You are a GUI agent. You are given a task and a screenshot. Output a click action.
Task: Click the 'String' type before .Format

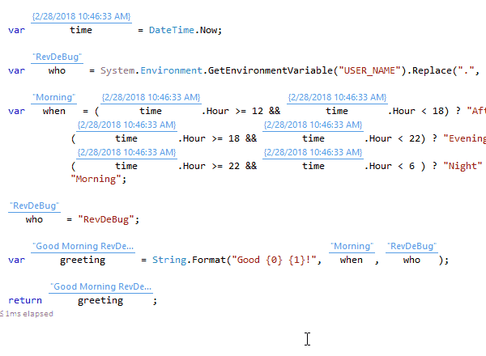[x=169, y=260]
